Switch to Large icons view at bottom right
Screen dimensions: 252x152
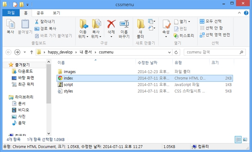point(245,140)
